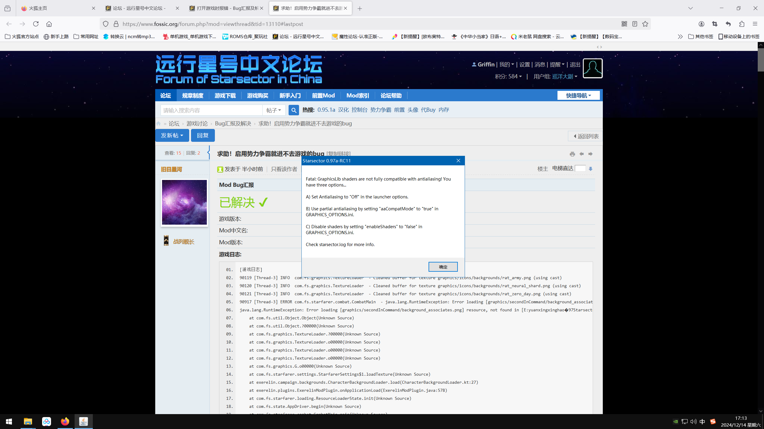
Task: Open the 我的 user menu dropdown
Action: pos(506,65)
